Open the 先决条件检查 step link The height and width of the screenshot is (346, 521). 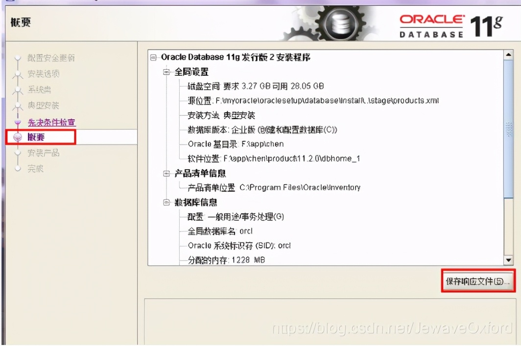pos(51,122)
